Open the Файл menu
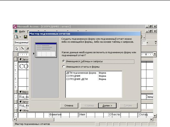170x127 pixels. coord(22,31)
